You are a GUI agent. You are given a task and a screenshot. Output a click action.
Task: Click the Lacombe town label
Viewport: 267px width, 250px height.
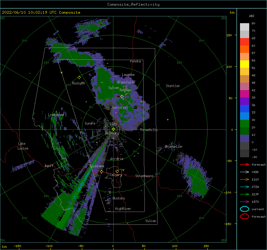pos(128,75)
